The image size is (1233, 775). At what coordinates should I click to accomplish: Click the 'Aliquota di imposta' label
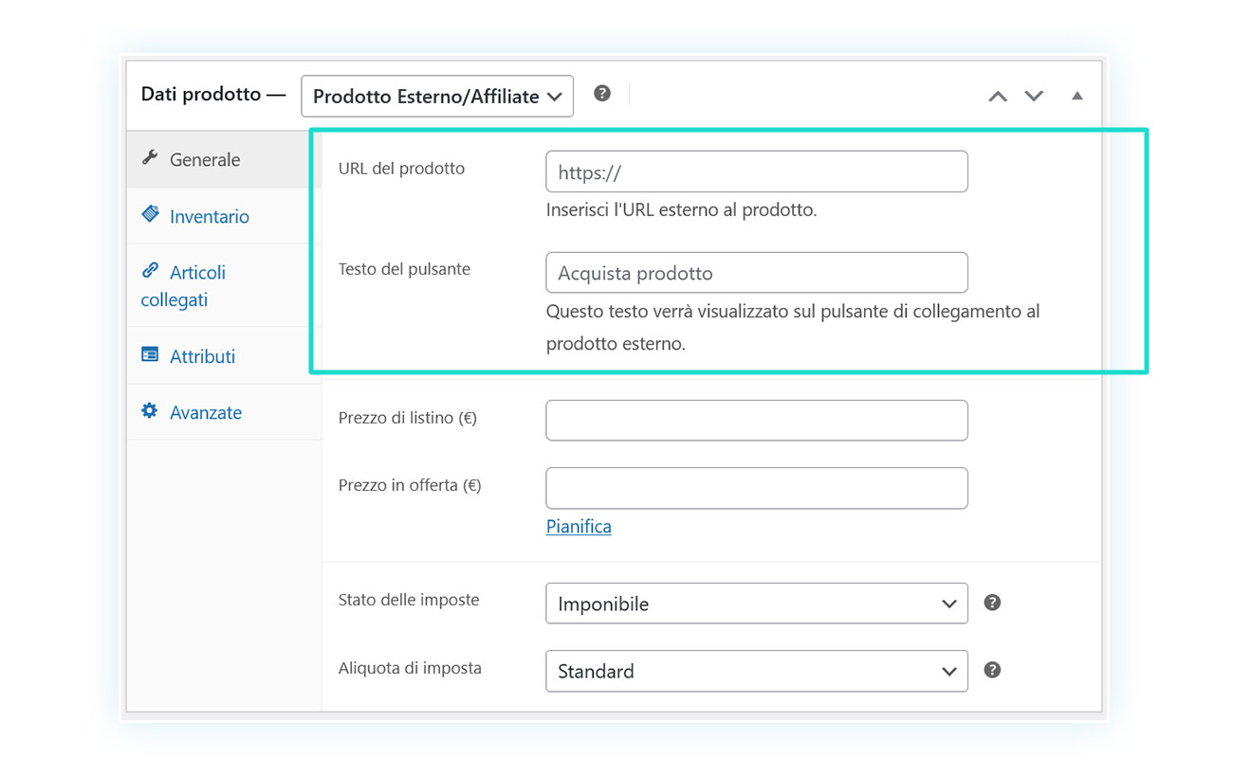(410, 668)
